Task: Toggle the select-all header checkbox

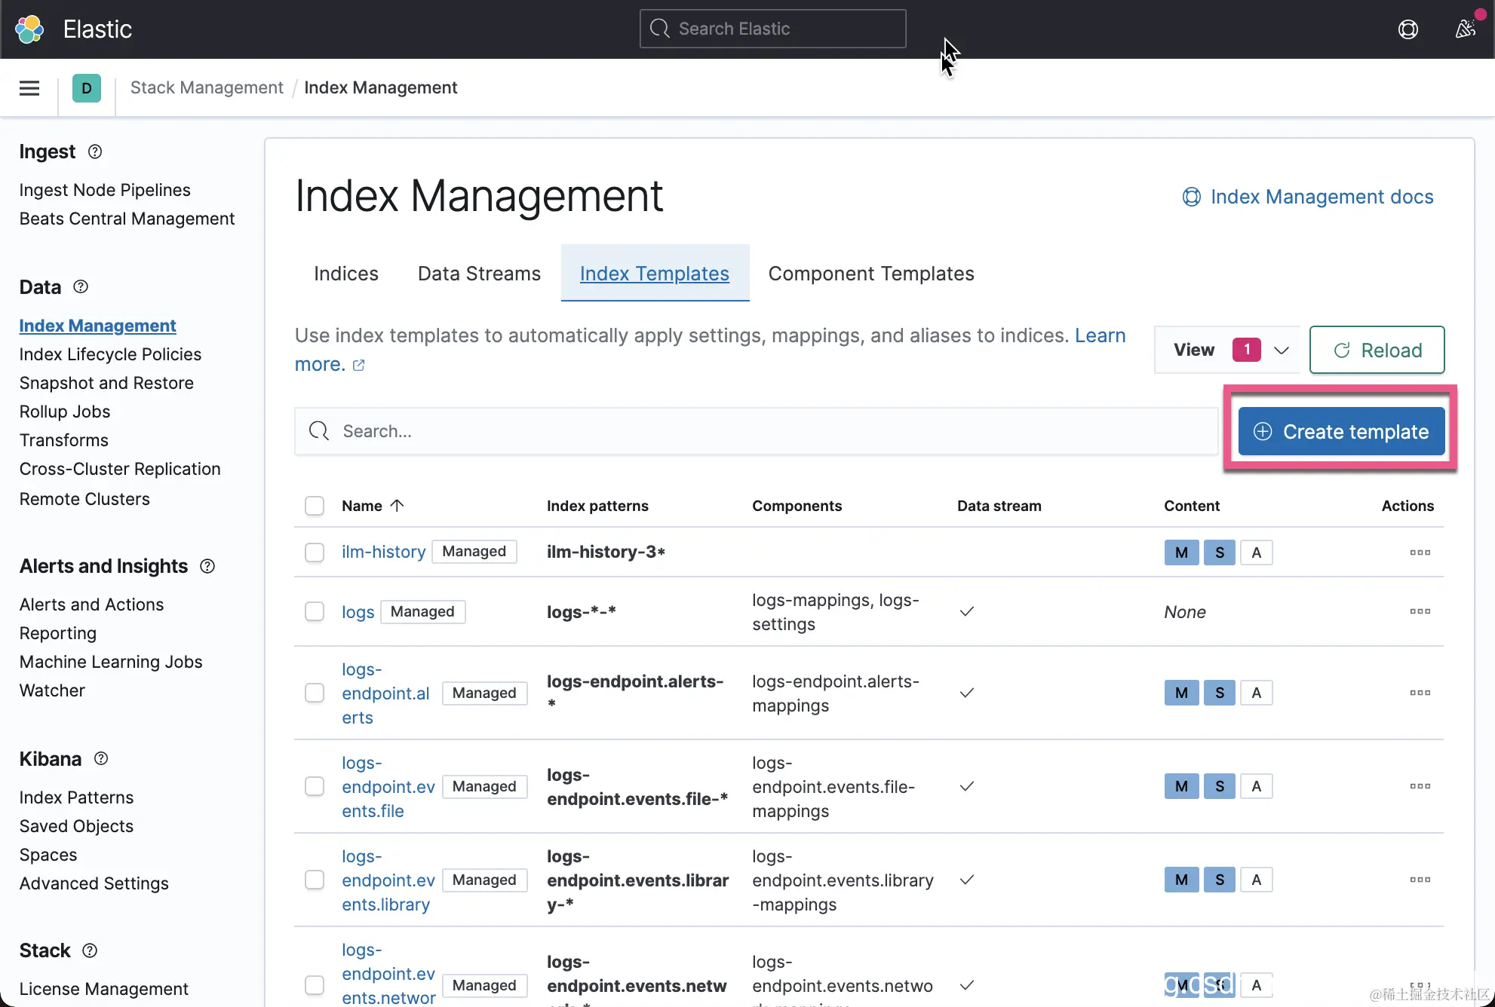Action: (315, 506)
